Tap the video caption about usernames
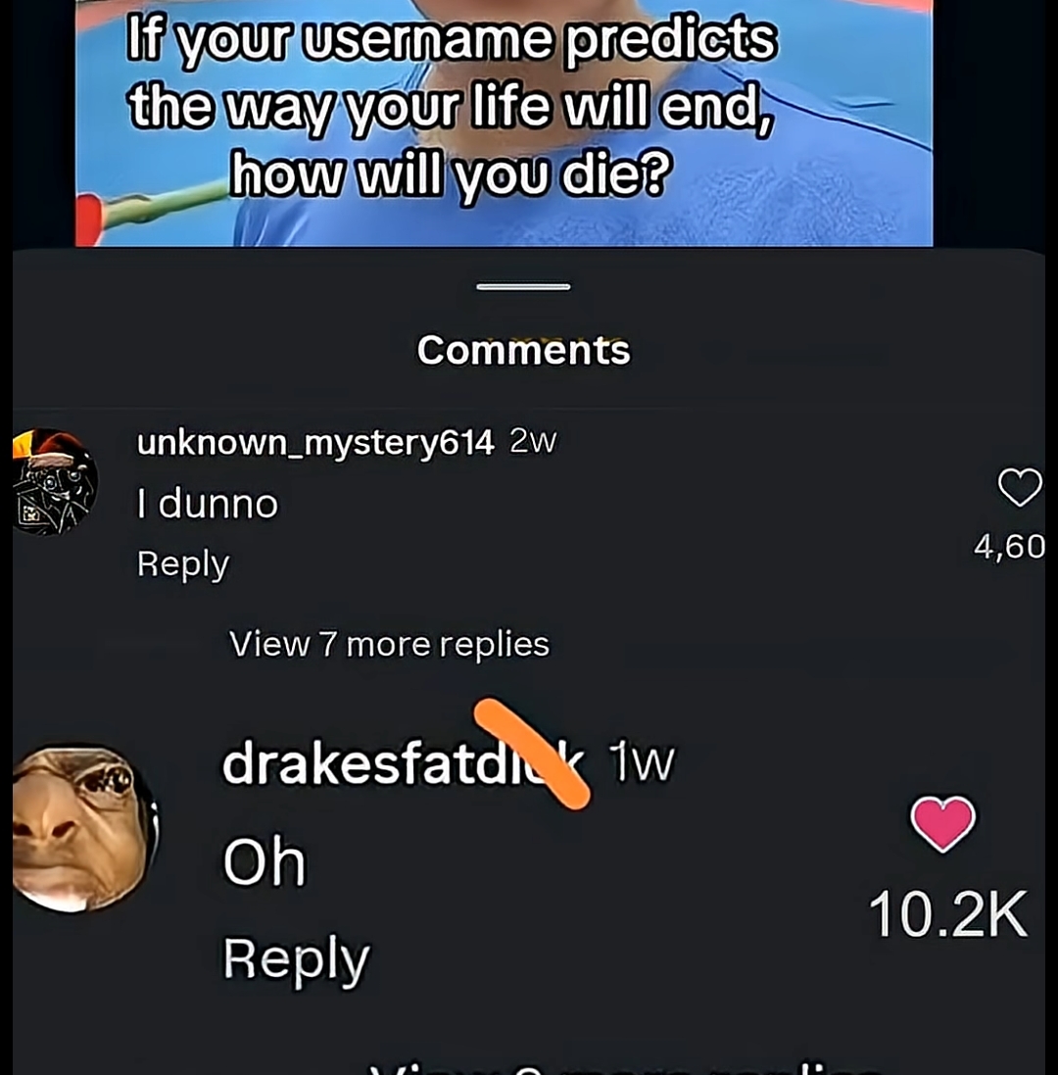Image resolution: width=1058 pixels, height=1075 pixels. [x=453, y=106]
